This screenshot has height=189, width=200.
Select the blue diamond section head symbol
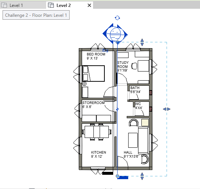(115, 34)
